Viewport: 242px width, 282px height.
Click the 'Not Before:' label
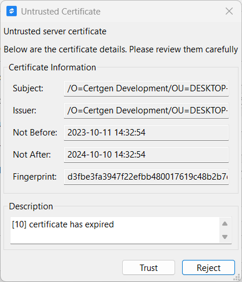[x=35, y=133]
